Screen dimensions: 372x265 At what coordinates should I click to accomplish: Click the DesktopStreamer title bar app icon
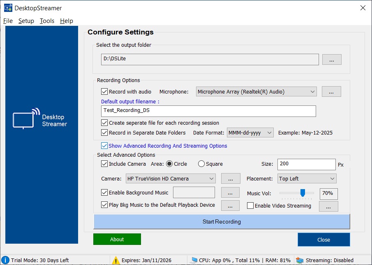(x=8, y=8)
